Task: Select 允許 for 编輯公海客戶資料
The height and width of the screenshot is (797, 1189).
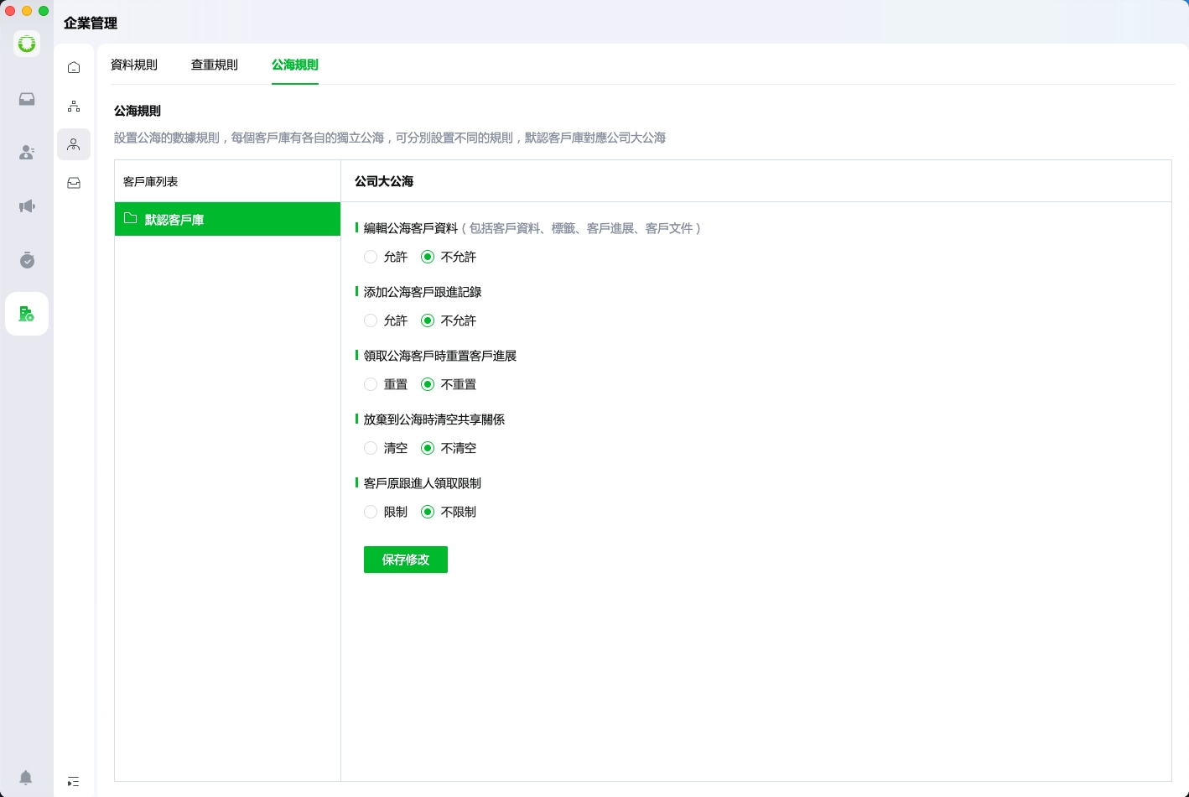Action: pos(371,257)
